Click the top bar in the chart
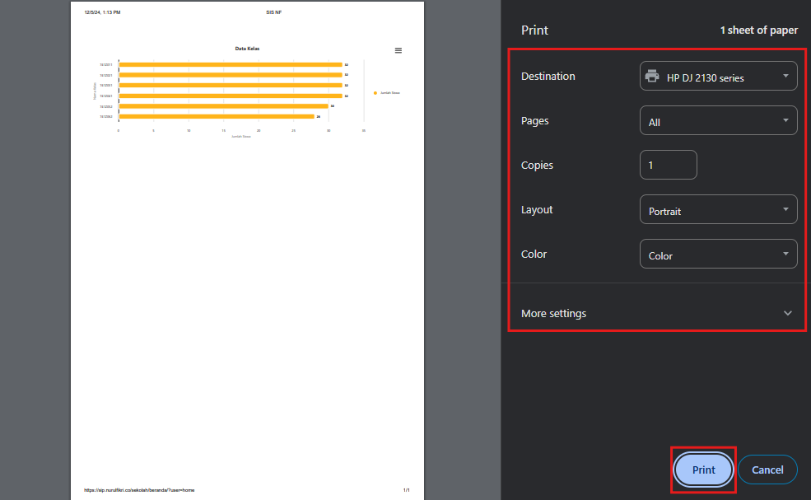This screenshot has height=500, width=811. 230,64
